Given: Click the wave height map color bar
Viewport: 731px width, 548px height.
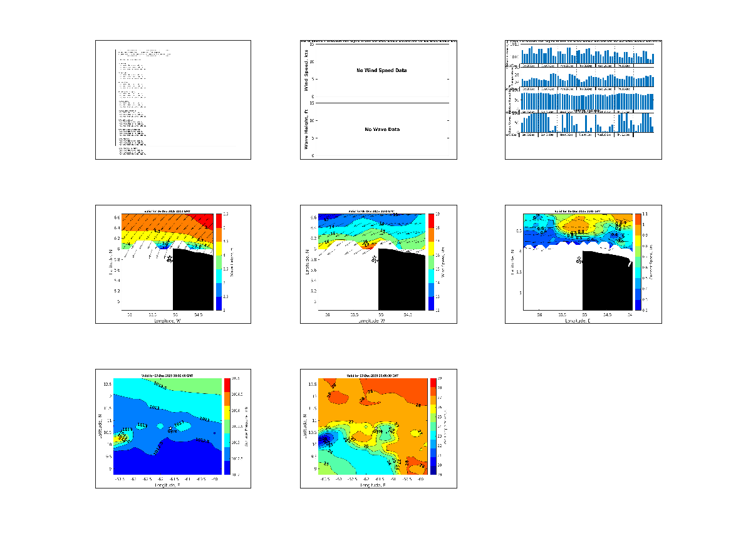Looking at the screenshot, I should tap(219, 262).
